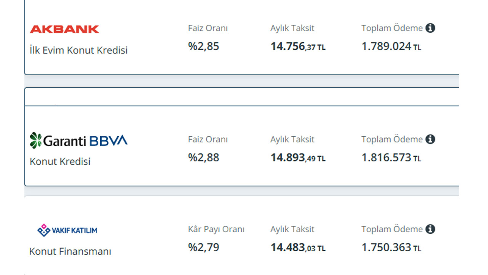Click the Vakıf Katılım logo
The width and height of the screenshot is (488, 275).
[67, 230]
